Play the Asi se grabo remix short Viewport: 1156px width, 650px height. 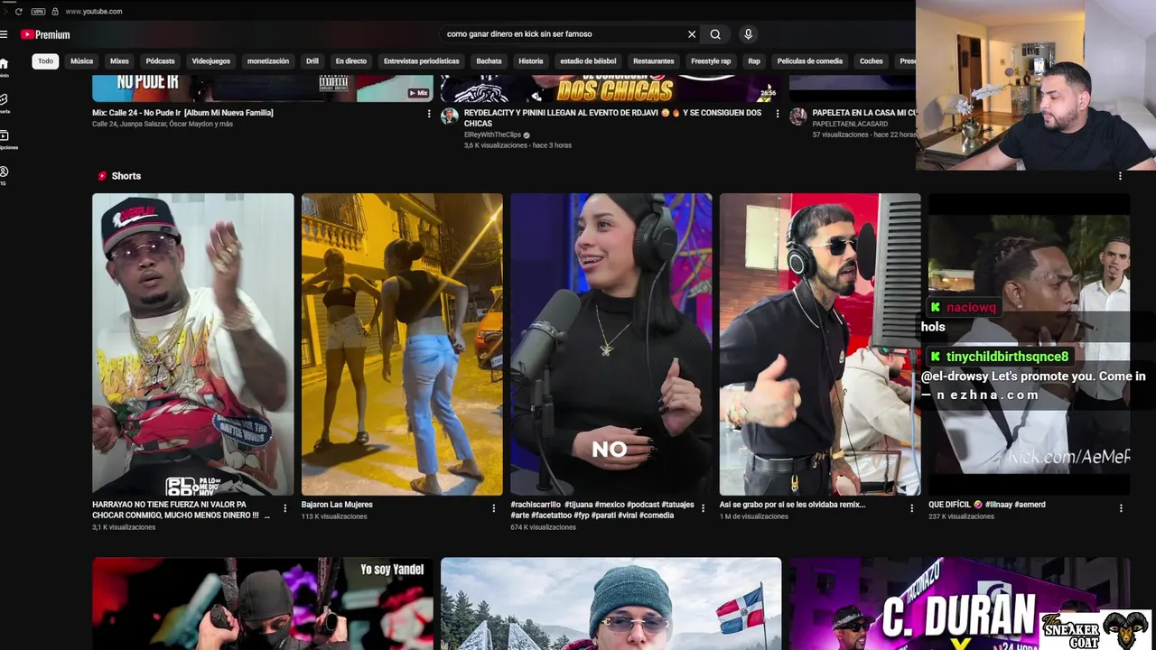820,344
